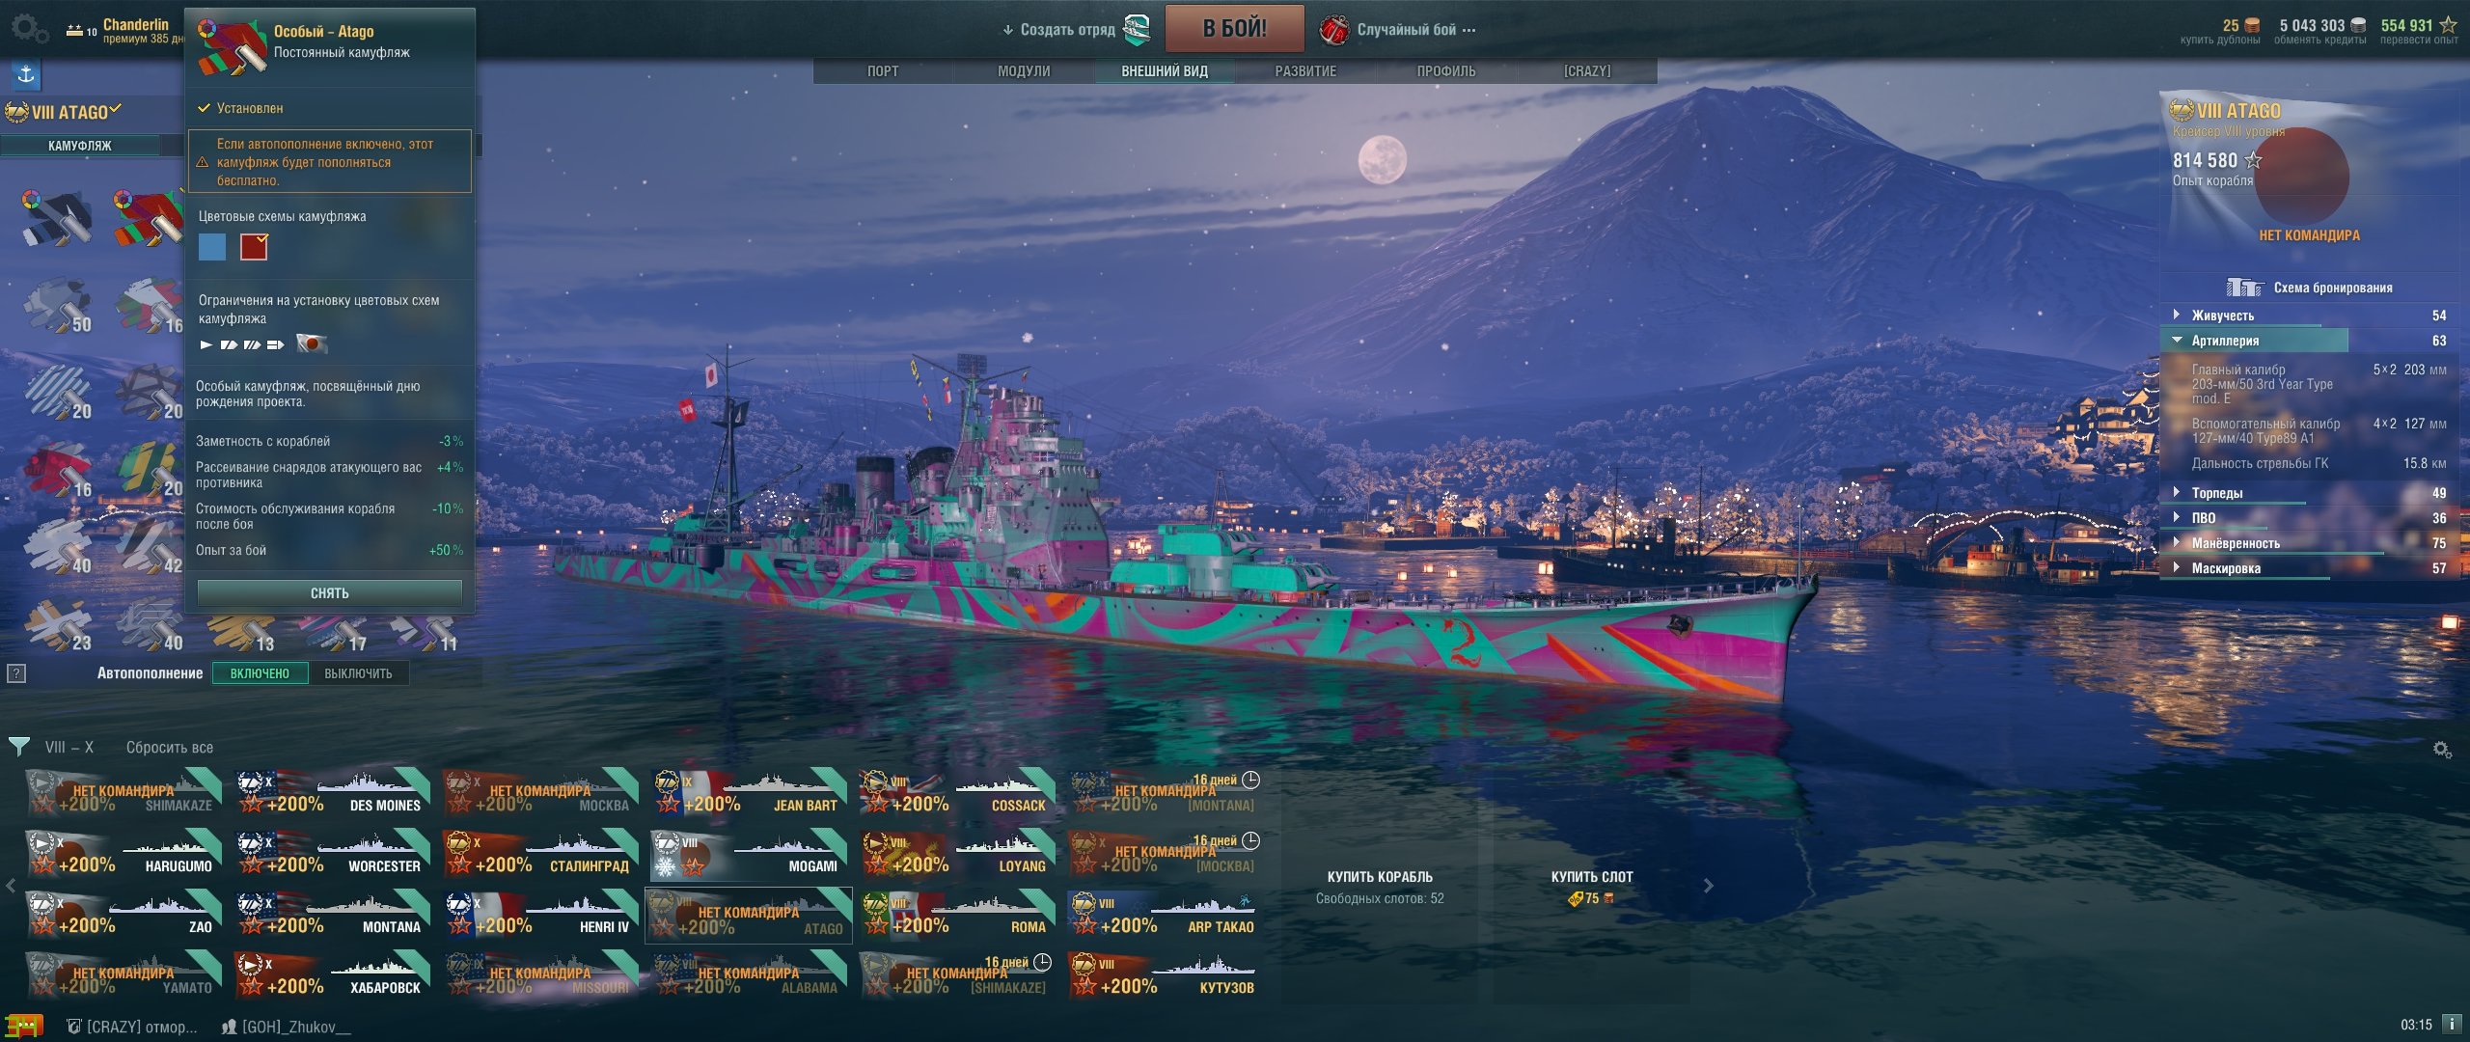
Task: Open the ship filter funnel icon
Action: [18, 747]
